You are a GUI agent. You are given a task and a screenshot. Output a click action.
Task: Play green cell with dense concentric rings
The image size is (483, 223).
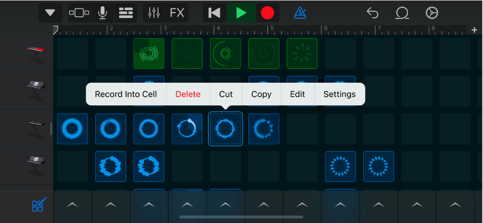(x=149, y=54)
